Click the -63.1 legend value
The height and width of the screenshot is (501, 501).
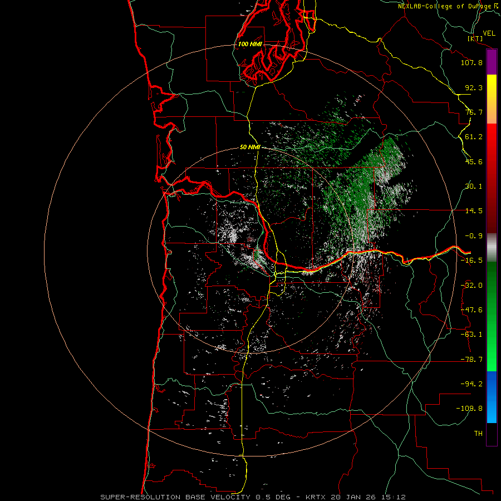coord(471,335)
